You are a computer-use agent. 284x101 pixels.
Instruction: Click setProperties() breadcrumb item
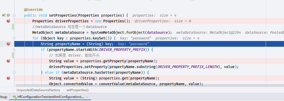pos(78,90)
